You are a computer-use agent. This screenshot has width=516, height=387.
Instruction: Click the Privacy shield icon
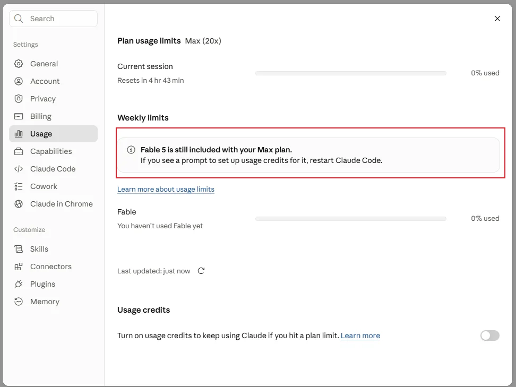point(19,99)
